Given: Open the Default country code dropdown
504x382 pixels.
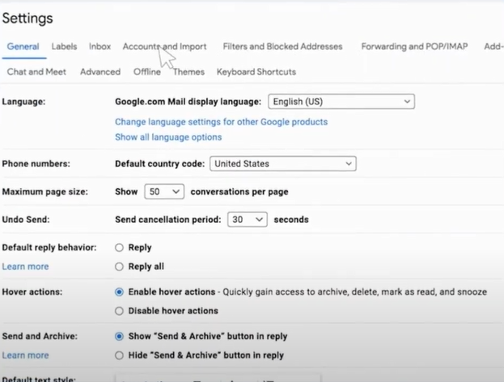Looking at the screenshot, I should pos(283,164).
